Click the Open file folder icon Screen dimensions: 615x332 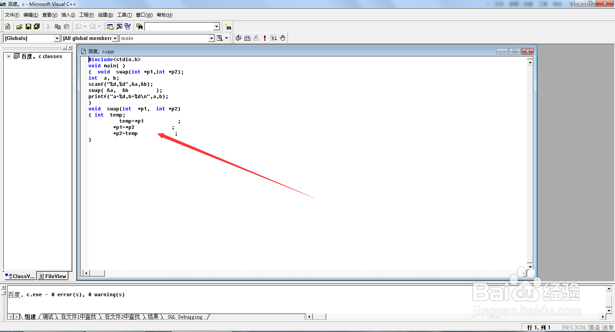[19, 27]
